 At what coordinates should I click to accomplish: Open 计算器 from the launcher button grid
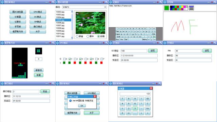coord(18,17)
